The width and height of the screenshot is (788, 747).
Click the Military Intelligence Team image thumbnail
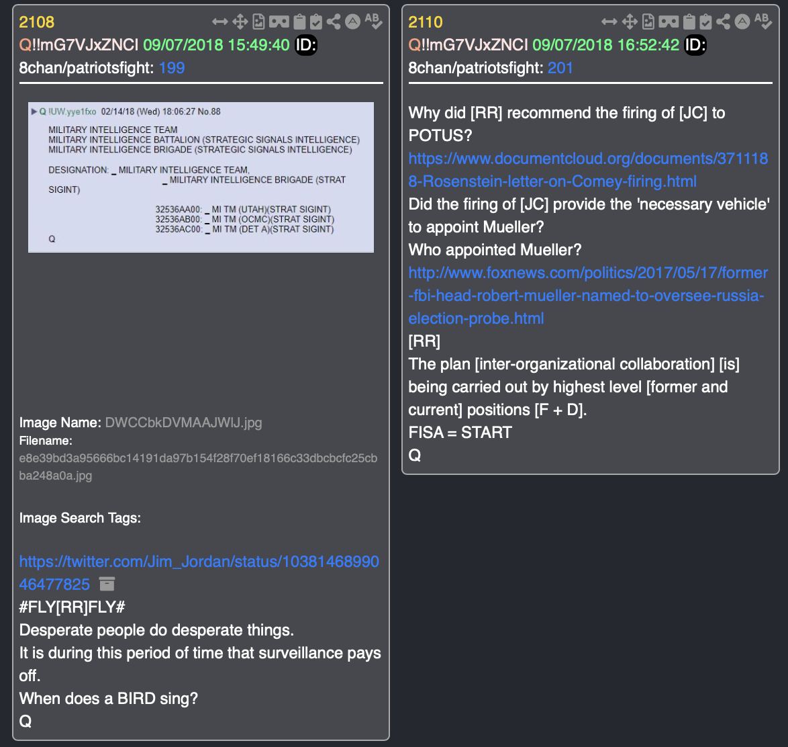[x=201, y=177]
